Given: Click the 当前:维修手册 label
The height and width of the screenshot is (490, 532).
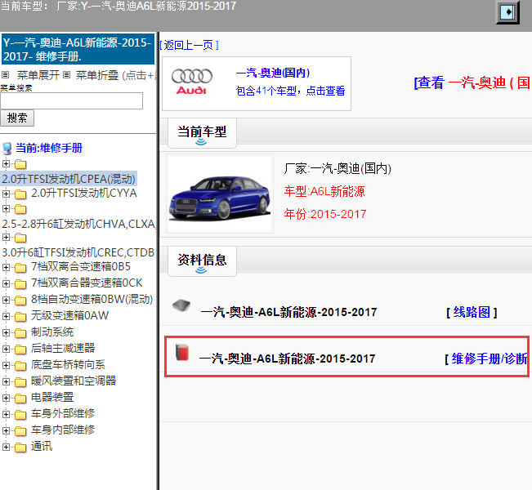Looking at the screenshot, I should click(49, 148).
